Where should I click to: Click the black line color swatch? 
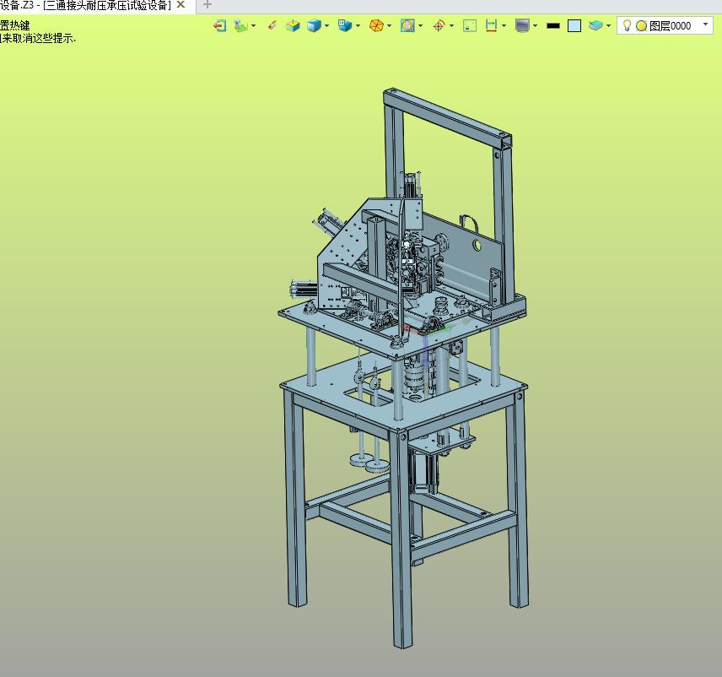tap(553, 26)
